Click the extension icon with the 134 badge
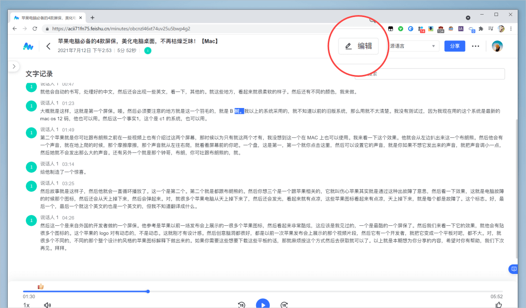Image resolution: width=526 pixels, height=308 pixels. click(441, 30)
